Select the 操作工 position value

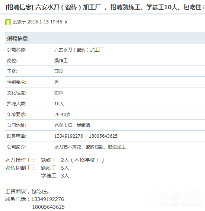tap(61, 61)
